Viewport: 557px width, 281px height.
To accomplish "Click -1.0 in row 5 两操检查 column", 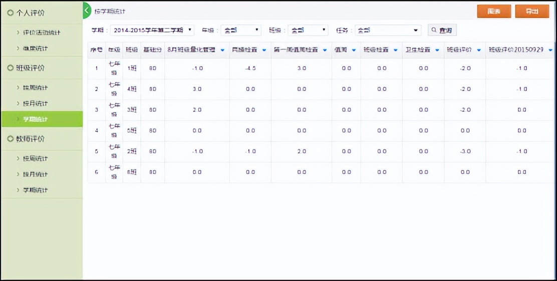I will click(x=250, y=151).
